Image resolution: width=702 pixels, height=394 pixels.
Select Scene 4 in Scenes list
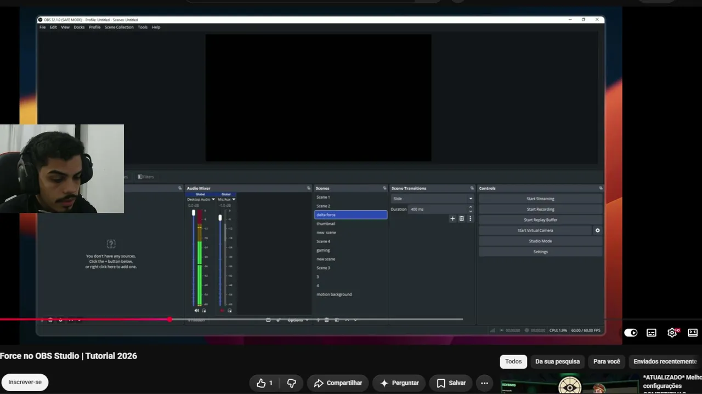[350, 241]
